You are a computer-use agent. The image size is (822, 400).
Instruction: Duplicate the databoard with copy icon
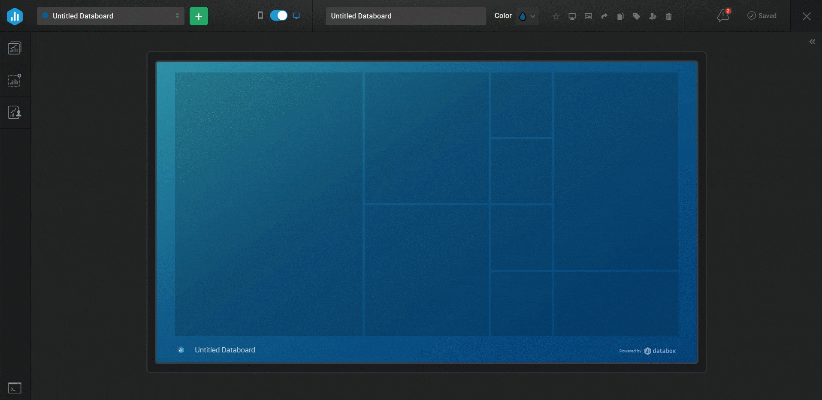620,16
